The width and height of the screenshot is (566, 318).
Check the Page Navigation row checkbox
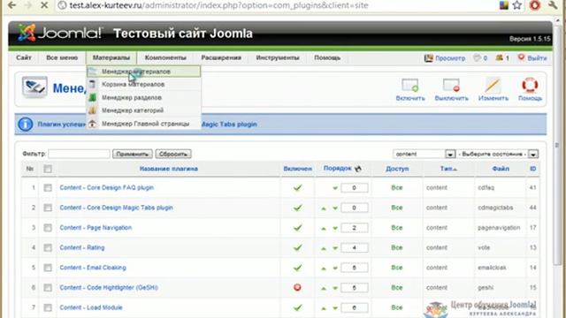pyautogui.click(x=48, y=228)
